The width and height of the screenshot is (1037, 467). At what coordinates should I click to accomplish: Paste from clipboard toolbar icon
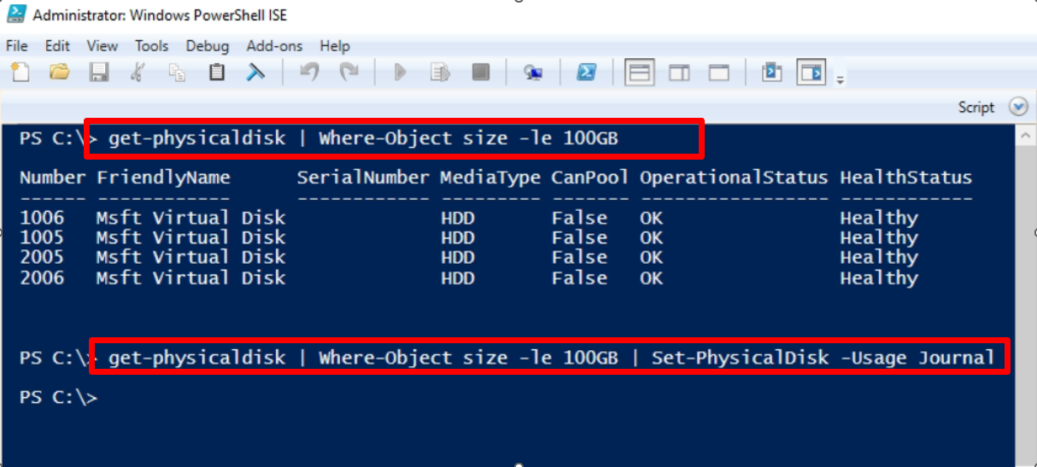[217, 73]
